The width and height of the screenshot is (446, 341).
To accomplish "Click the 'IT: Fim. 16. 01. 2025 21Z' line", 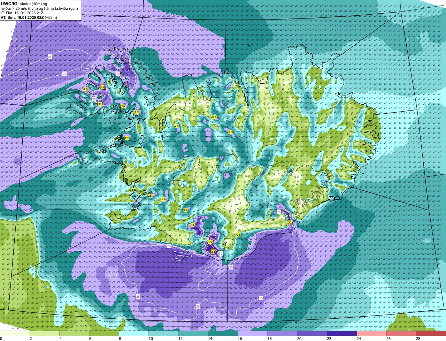I will (22, 13).
